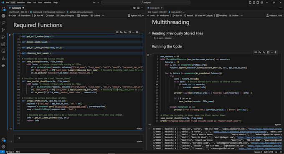Open more actions in right notebook toolbar
This screenshot has height=154, width=284.
point(242,16)
